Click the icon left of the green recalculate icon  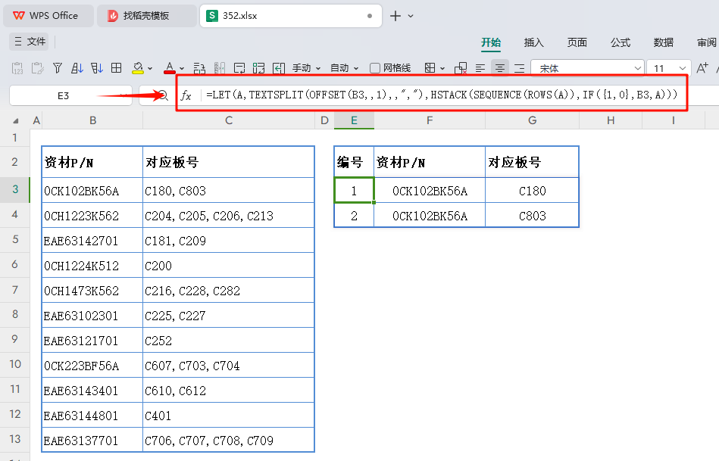tap(239, 68)
